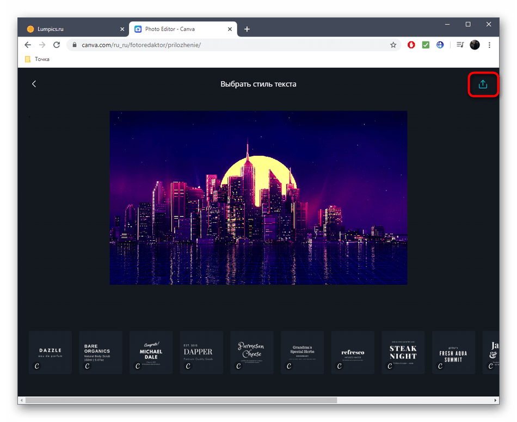Viewport: 517px width, 422px height.
Task: Click the browser back arrow
Action: click(x=28, y=45)
